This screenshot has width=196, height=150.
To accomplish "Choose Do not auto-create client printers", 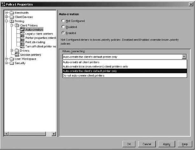I will [125, 76].
